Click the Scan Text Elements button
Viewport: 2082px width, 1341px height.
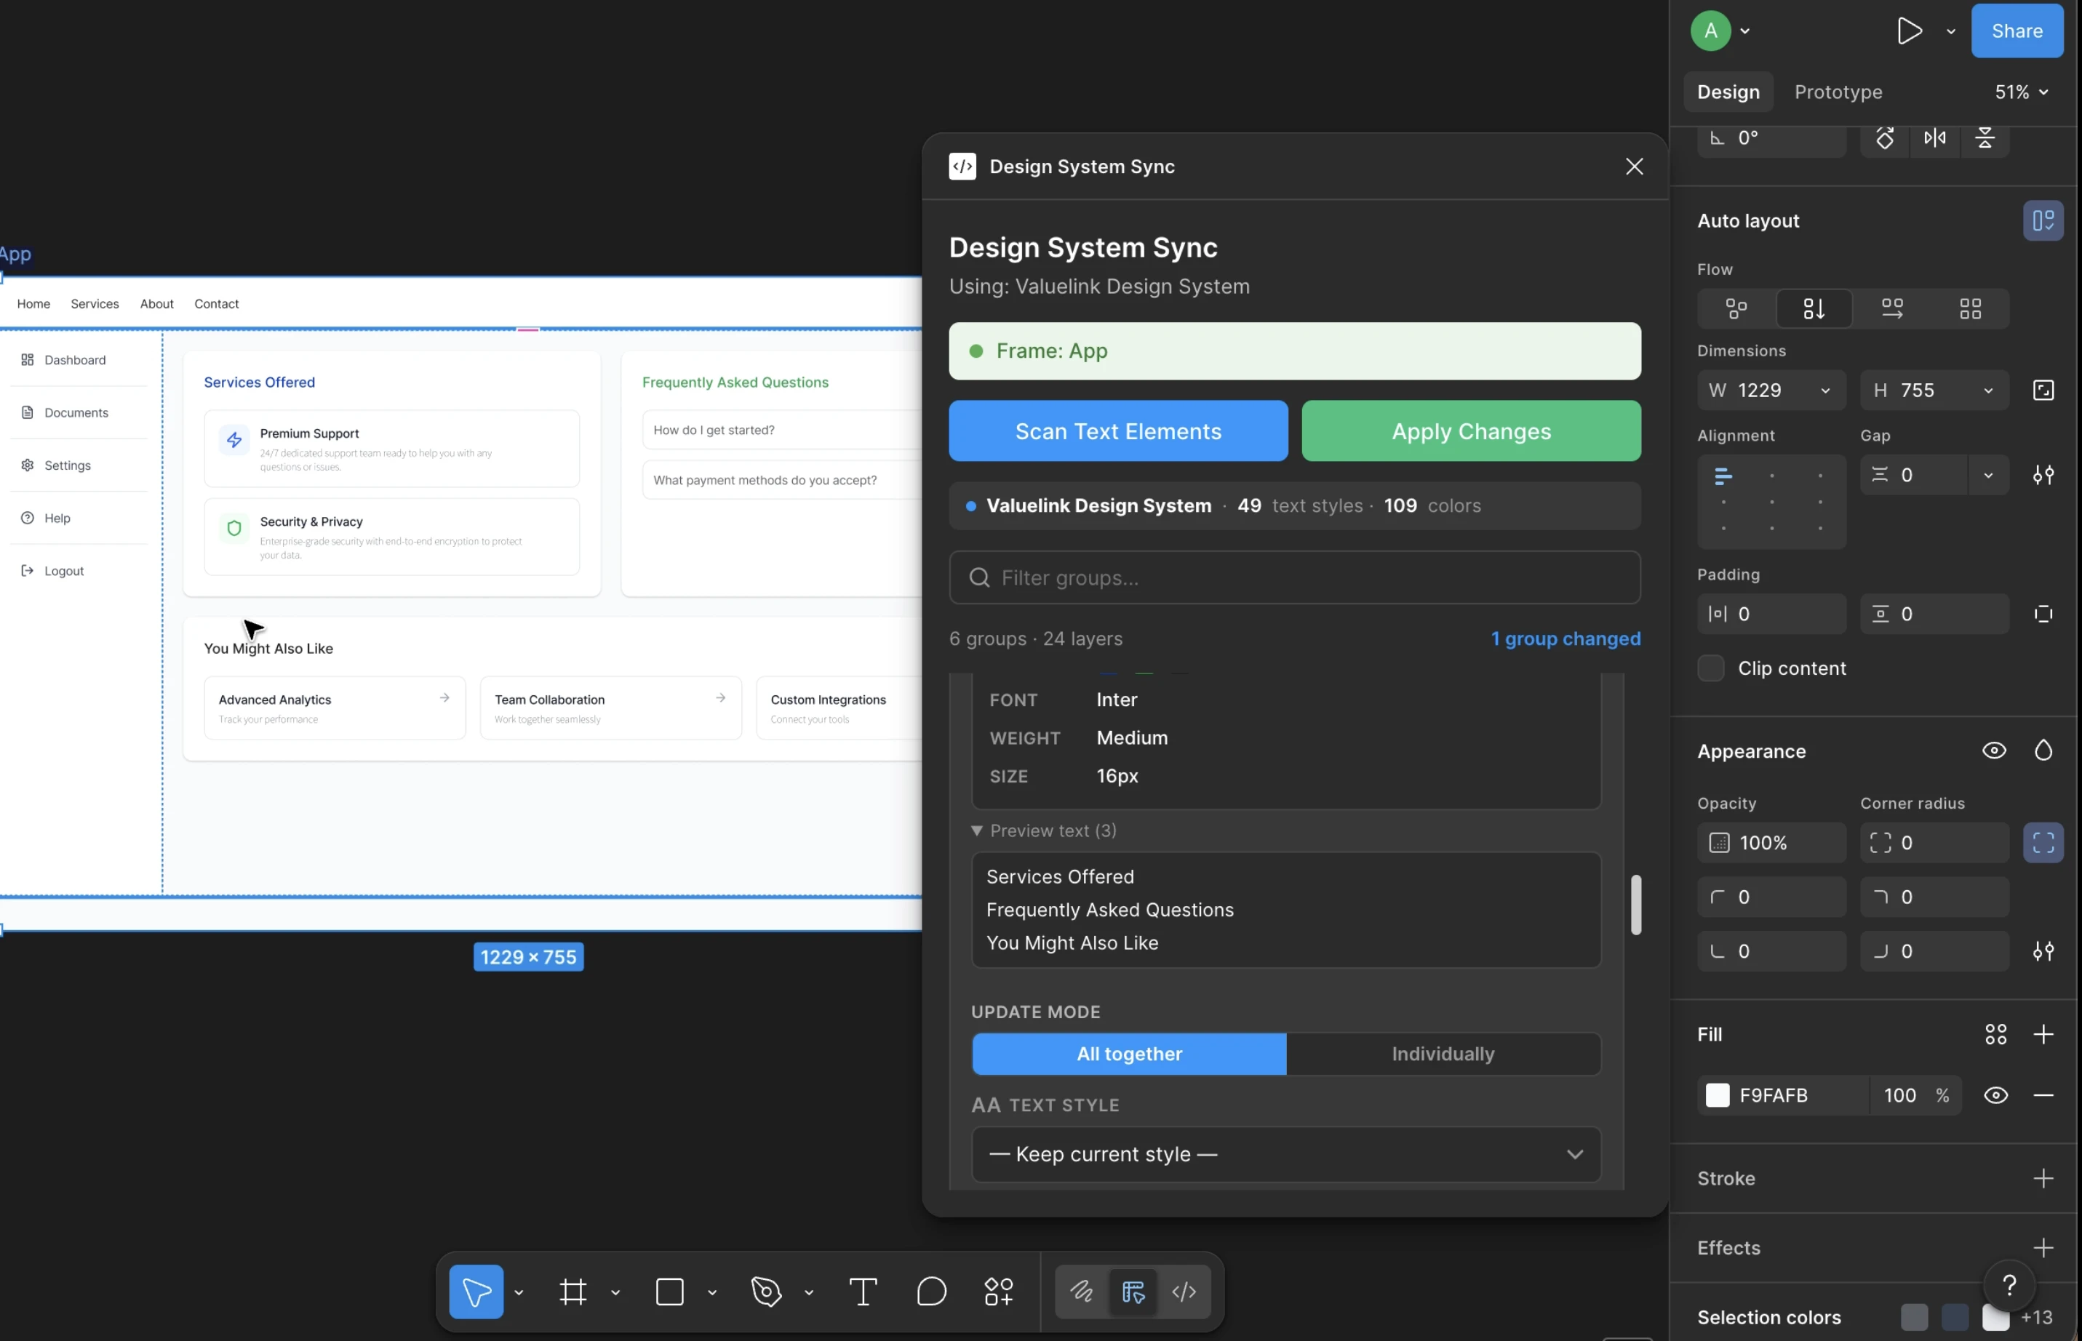pyautogui.click(x=1117, y=431)
